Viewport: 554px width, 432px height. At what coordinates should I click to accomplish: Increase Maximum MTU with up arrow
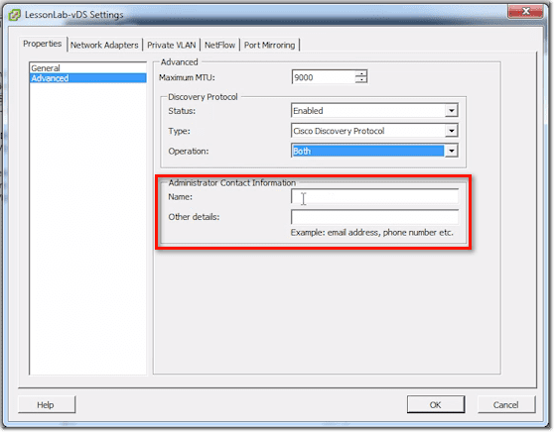pyautogui.click(x=361, y=73)
